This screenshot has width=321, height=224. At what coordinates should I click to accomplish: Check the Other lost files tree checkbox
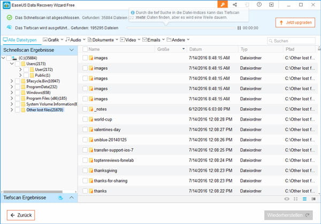(x=18, y=110)
